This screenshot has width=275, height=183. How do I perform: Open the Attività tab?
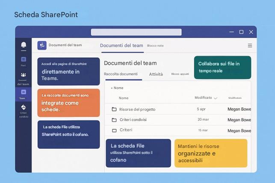pyautogui.click(x=156, y=74)
